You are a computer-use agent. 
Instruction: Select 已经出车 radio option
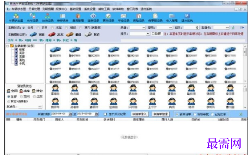[x=212, y=114]
